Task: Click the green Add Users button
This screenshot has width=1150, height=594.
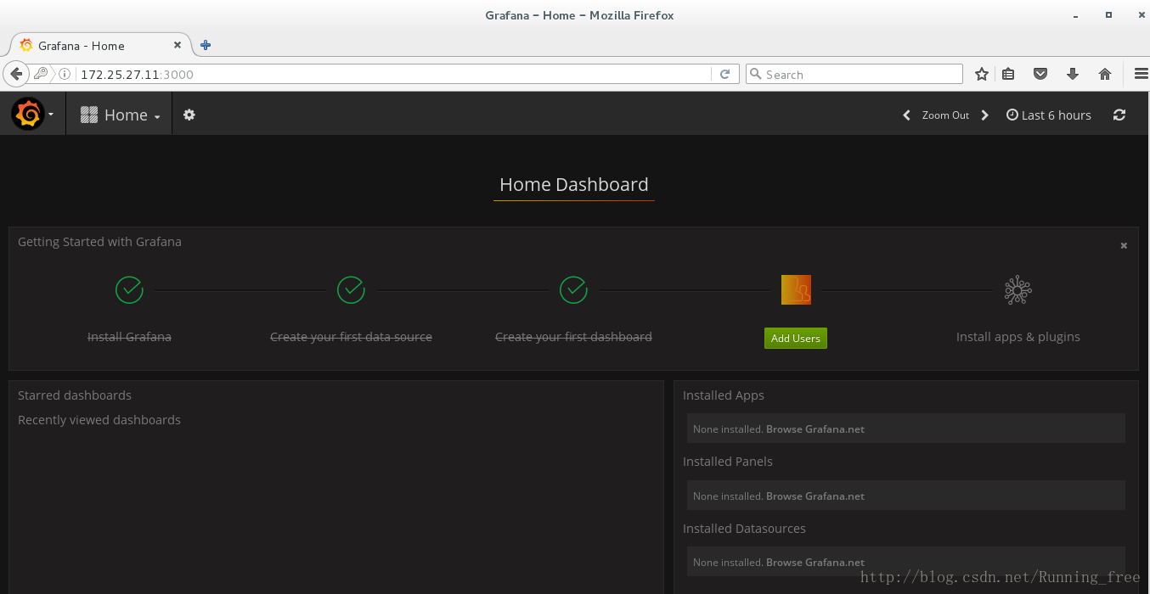Action: (x=796, y=338)
